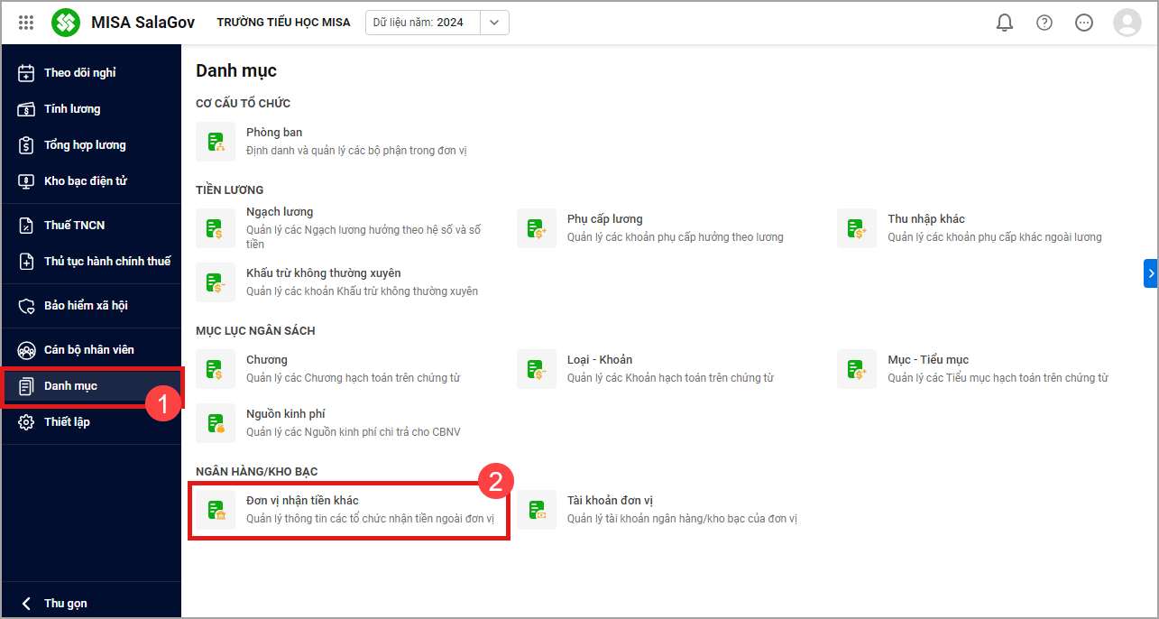Click the MISA SalaGov logo
This screenshot has width=1159, height=619.
click(66, 23)
